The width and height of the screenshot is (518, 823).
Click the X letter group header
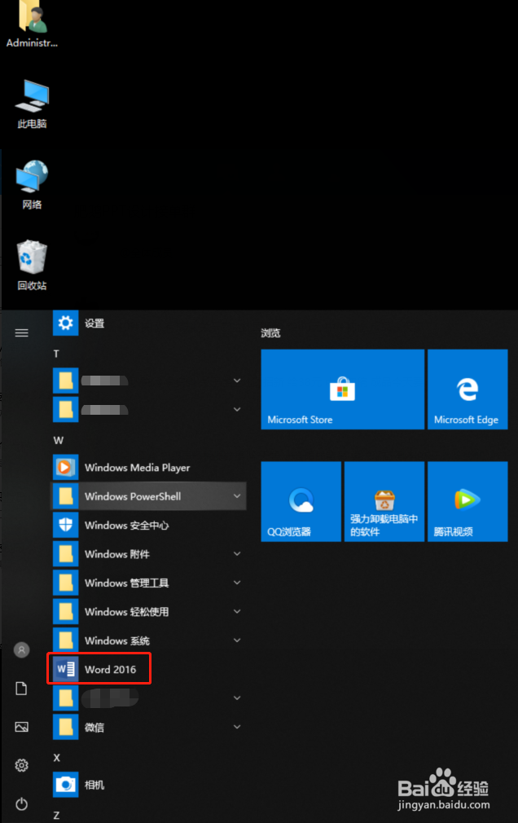point(57,758)
